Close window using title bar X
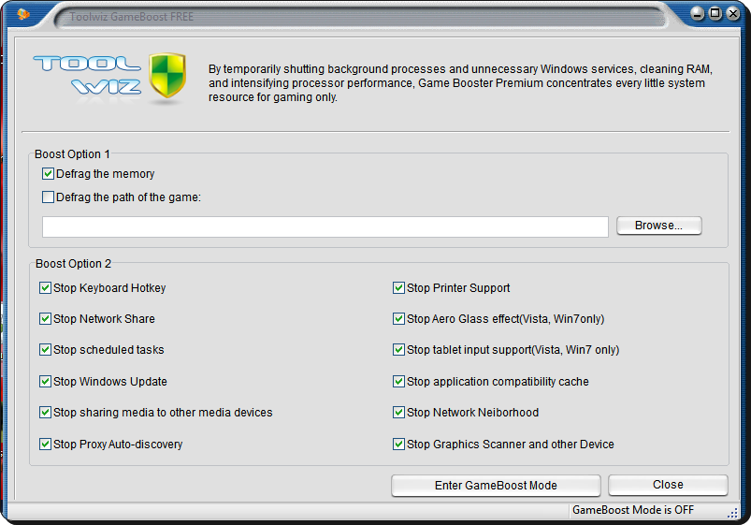 pos(733,13)
